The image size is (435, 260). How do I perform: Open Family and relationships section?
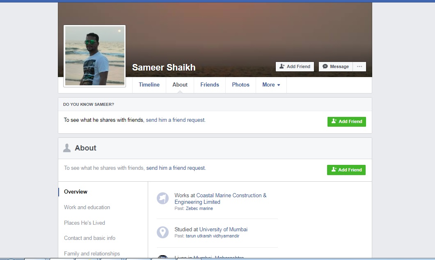click(x=92, y=253)
